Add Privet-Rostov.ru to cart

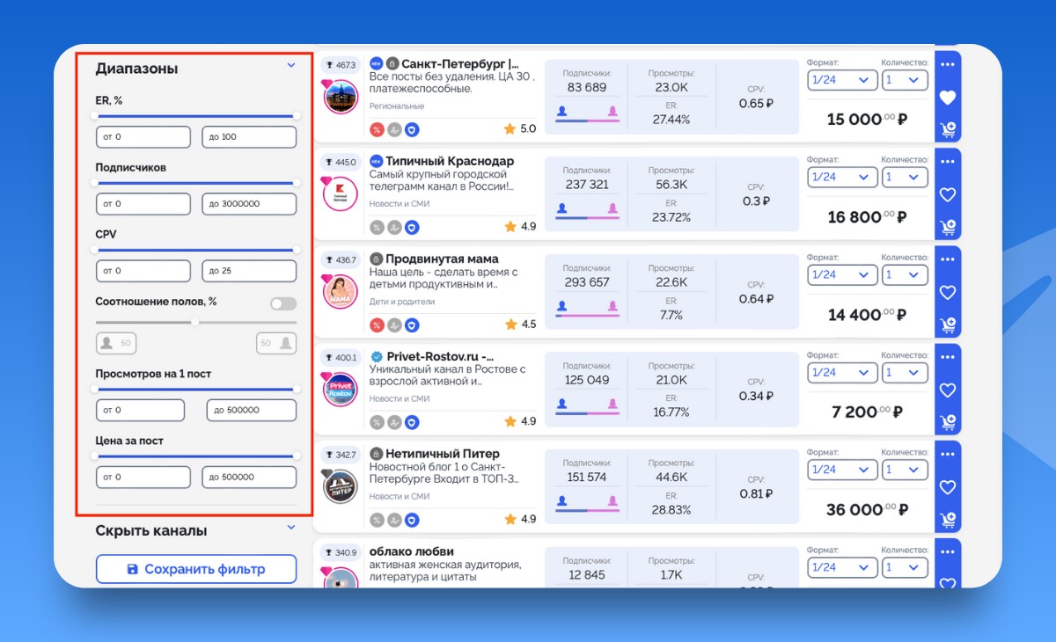[947, 423]
